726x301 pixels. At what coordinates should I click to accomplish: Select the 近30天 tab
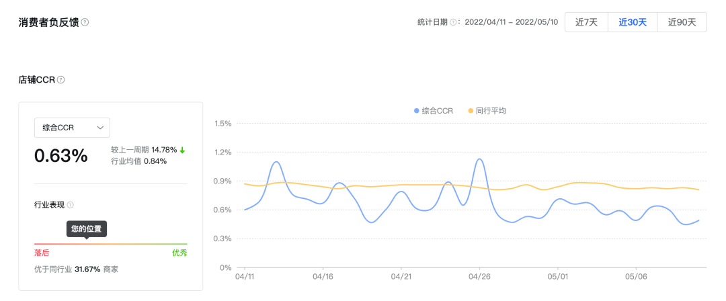click(x=633, y=22)
